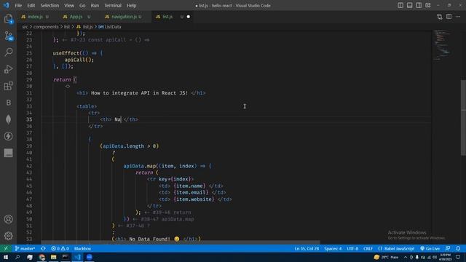Open the Search view
This screenshot has width=466, height=262.
tap(8, 52)
